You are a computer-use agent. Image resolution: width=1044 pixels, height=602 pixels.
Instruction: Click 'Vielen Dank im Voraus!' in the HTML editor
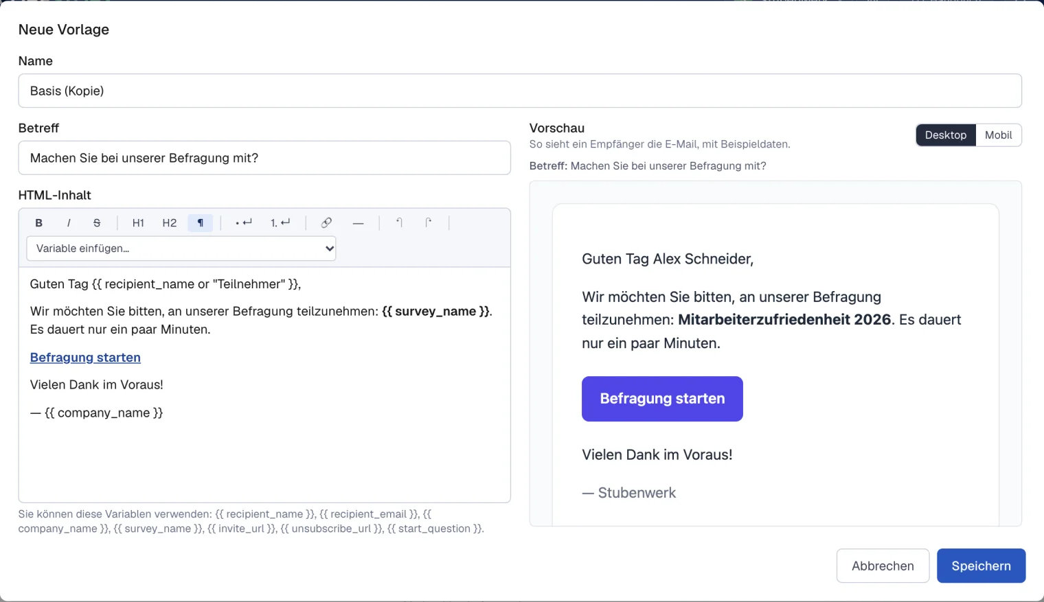pyautogui.click(x=97, y=385)
